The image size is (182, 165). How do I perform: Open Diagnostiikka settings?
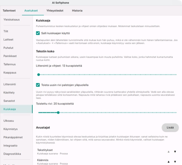click(x=16, y=154)
